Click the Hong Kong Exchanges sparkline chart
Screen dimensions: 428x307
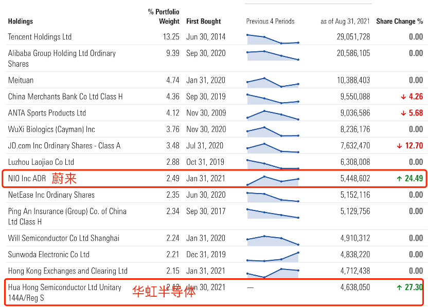coord(273,273)
